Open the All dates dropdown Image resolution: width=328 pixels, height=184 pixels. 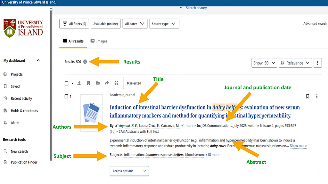134,24
